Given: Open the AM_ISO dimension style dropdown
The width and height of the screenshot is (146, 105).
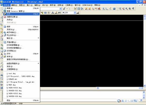Looking at the screenshot, I should [75, 13].
